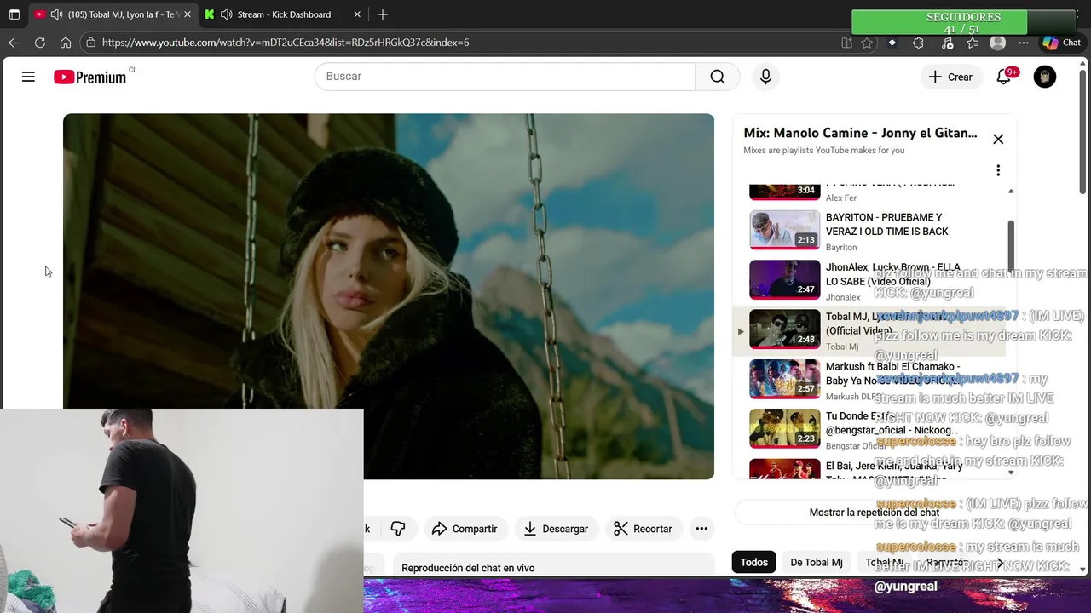
Task: Click the dark diamond extension icon in toolbar
Action: pyautogui.click(x=892, y=43)
